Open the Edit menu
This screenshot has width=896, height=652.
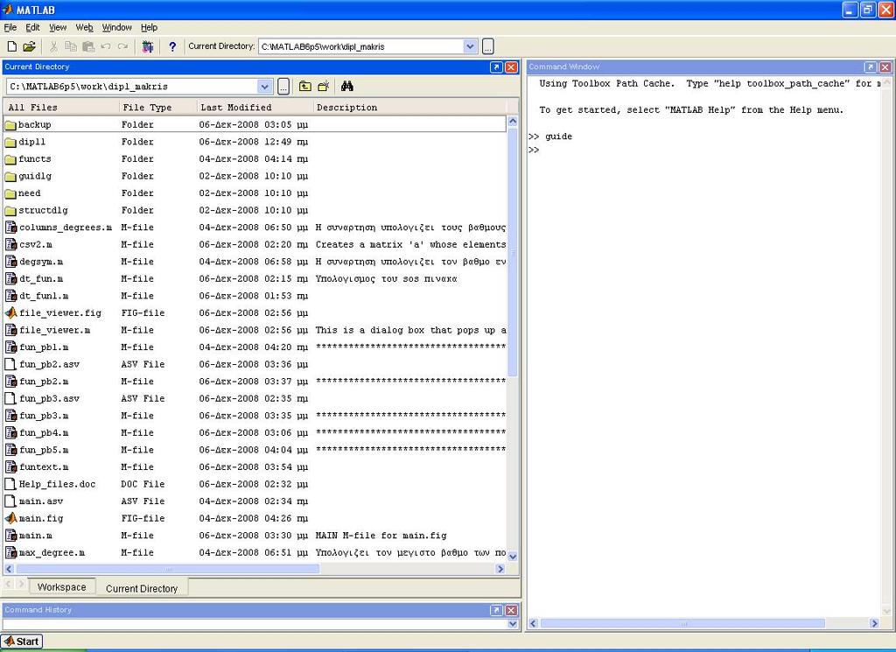(32, 27)
